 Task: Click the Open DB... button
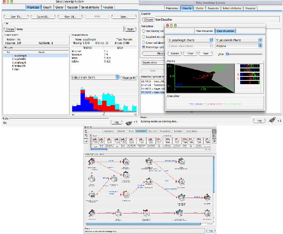tap(70, 17)
